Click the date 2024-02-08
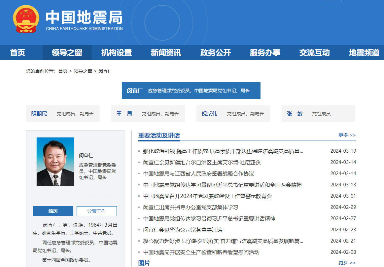Viewport: 384px width, 267px height. (343, 252)
